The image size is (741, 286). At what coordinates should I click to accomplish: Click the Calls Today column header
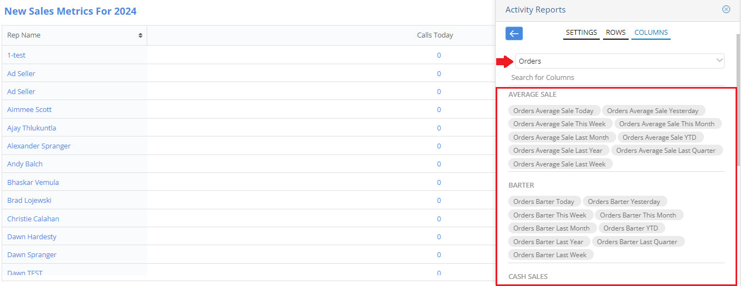435,35
